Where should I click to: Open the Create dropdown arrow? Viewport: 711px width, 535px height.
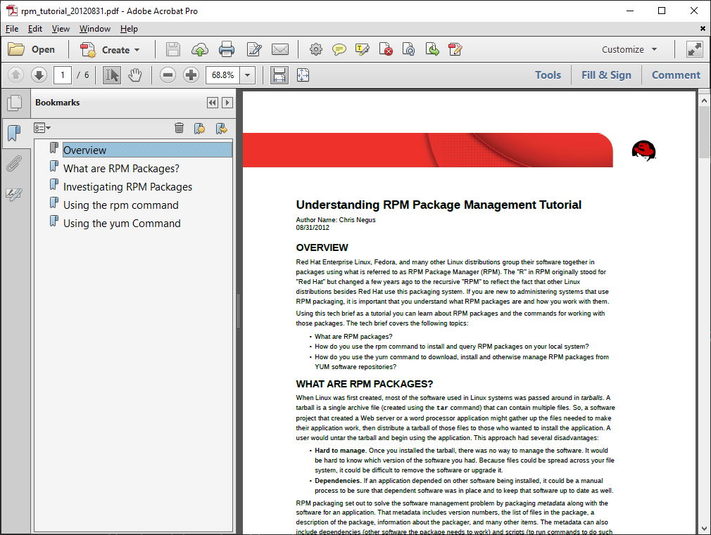tap(137, 51)
